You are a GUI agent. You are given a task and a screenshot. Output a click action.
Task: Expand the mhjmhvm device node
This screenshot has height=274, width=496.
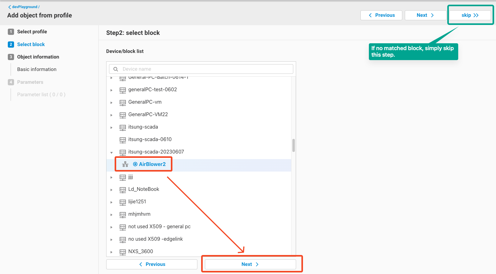click(x=112, y=215)
